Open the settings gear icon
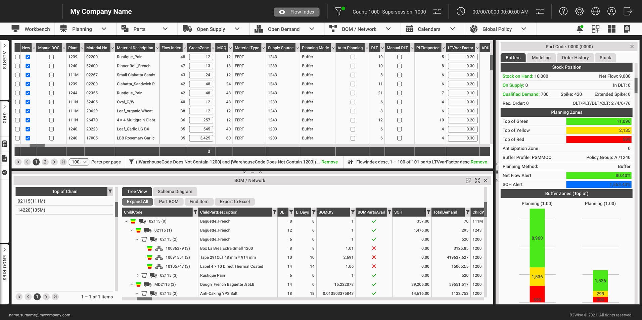Screen dimensions: 642x320 579,11
